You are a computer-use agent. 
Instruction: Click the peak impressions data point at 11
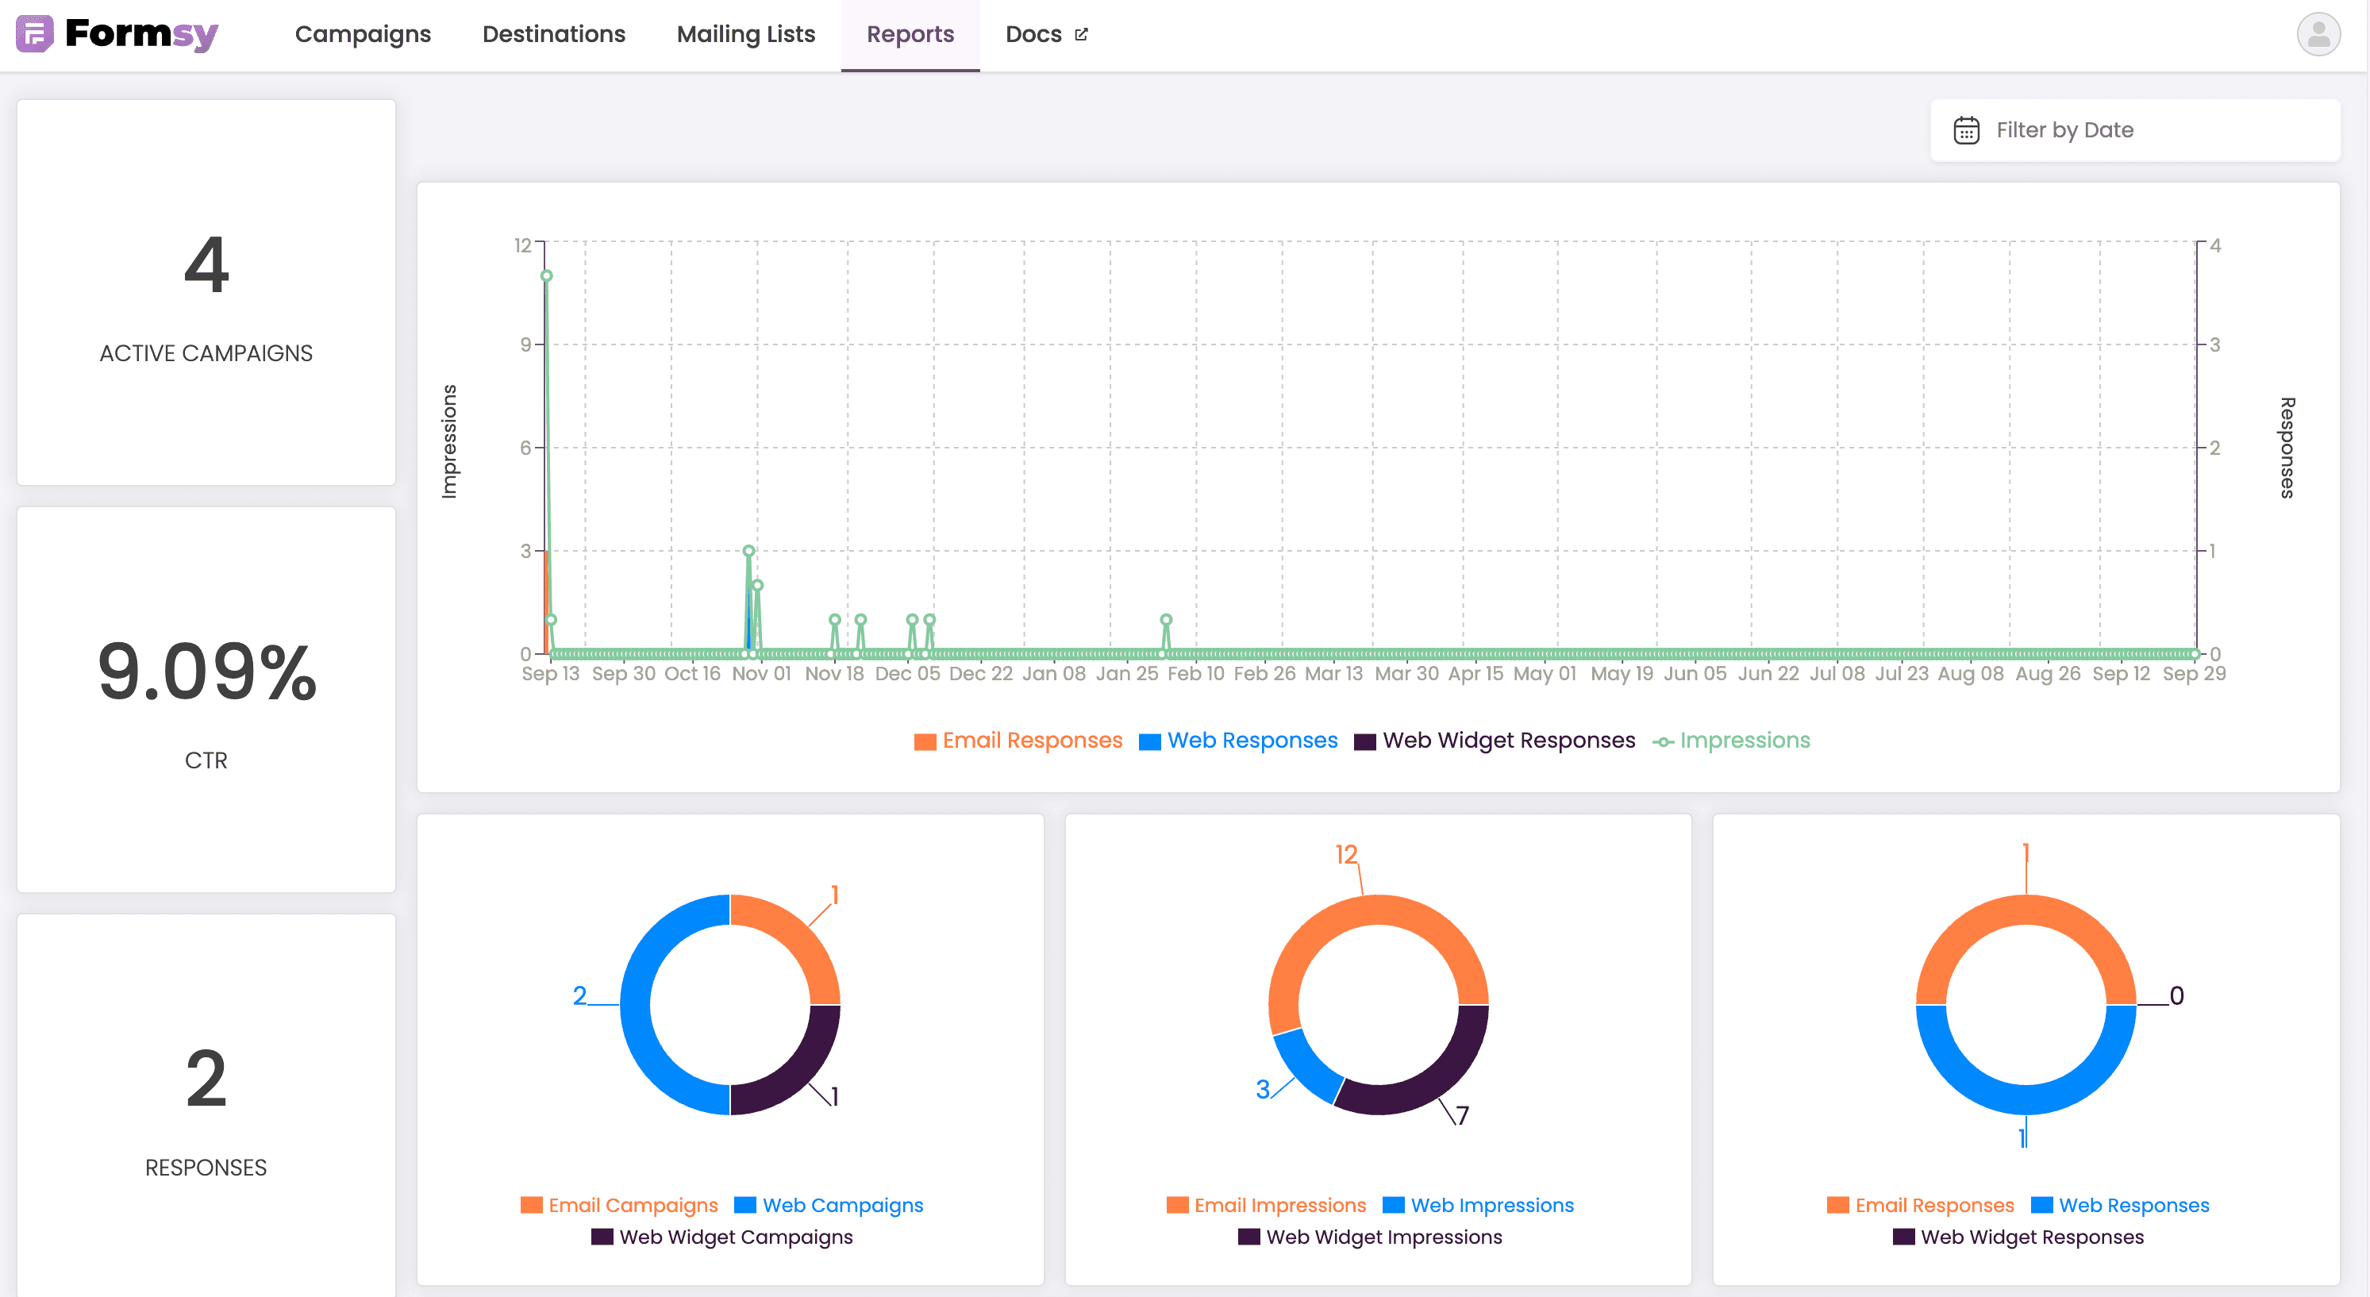pos(547,276)
